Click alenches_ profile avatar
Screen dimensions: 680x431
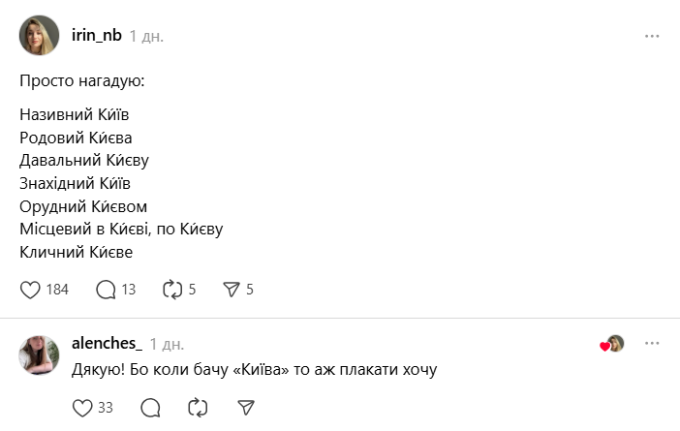(40, 355)
